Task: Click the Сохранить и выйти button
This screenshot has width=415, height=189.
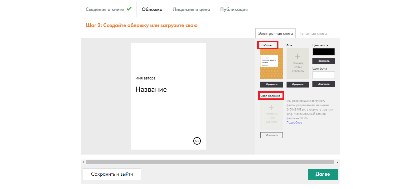Action: (112, 174)
